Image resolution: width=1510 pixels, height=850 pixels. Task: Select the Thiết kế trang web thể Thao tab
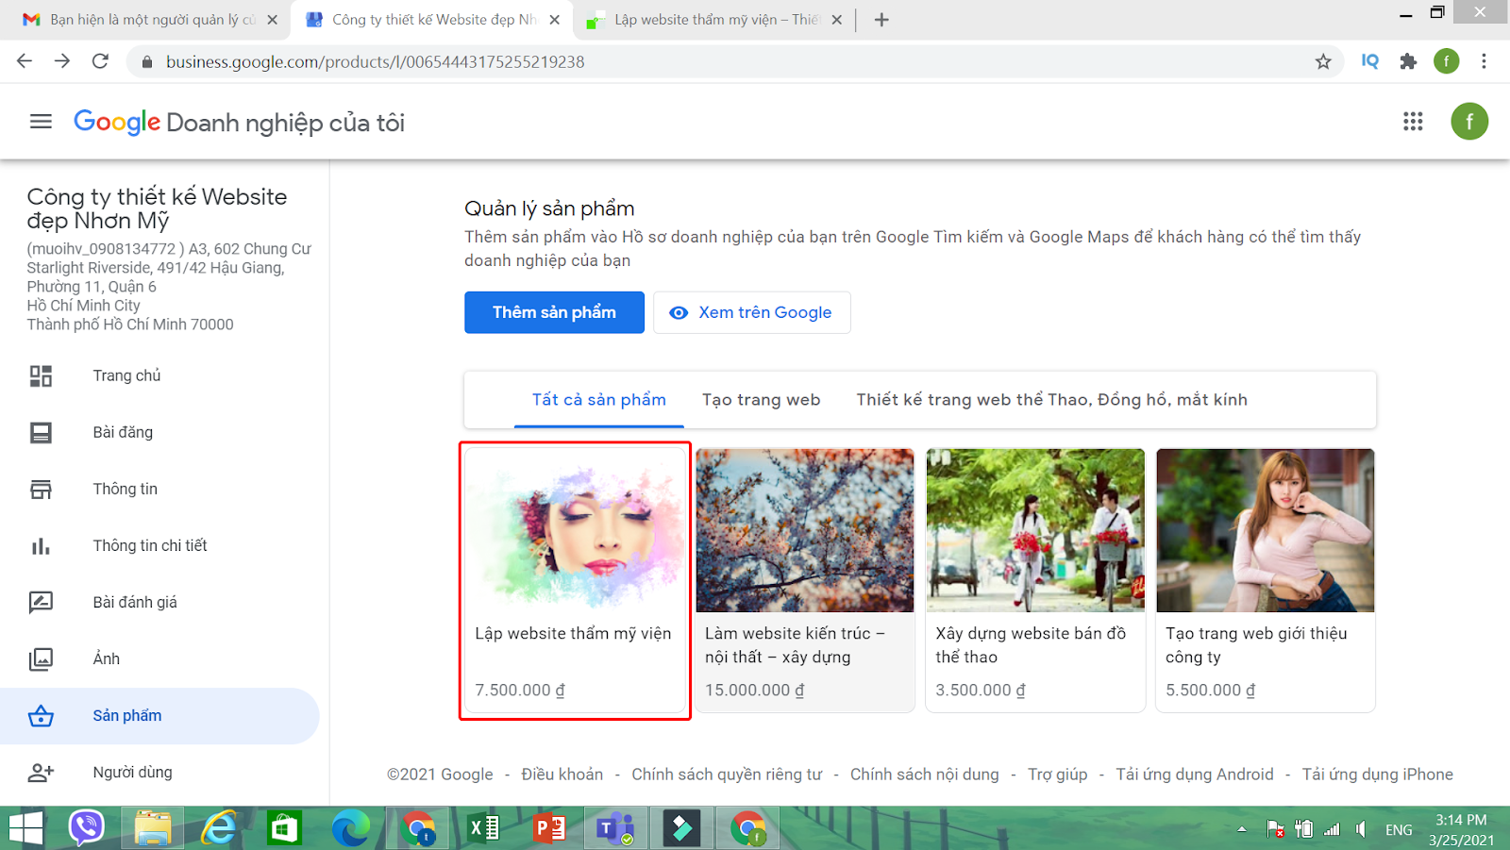coord(1051,399)
